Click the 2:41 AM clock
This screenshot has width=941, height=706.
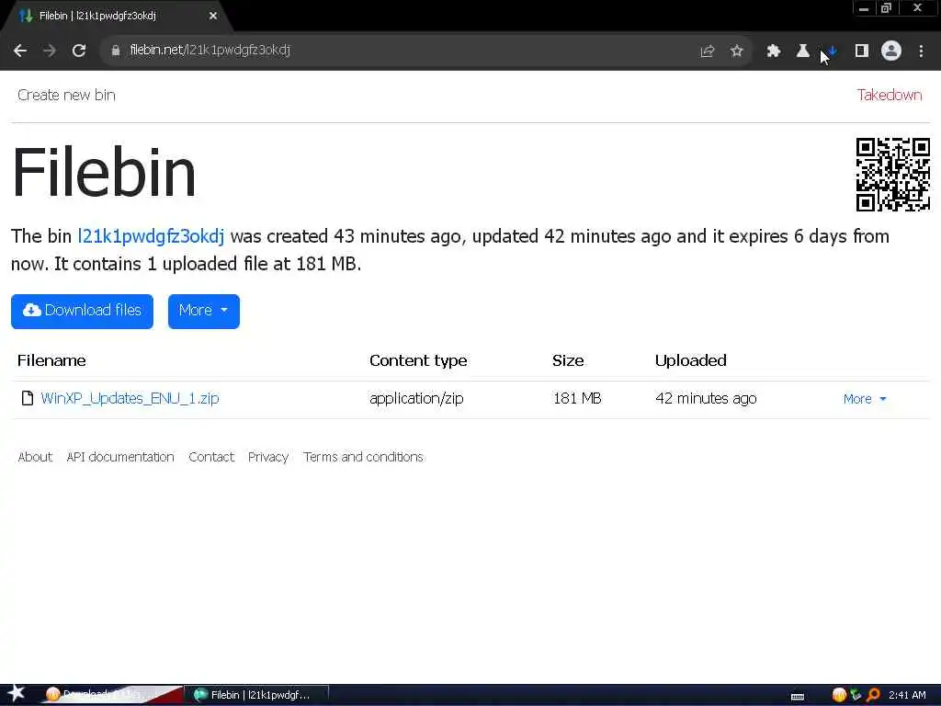(907, 695)
